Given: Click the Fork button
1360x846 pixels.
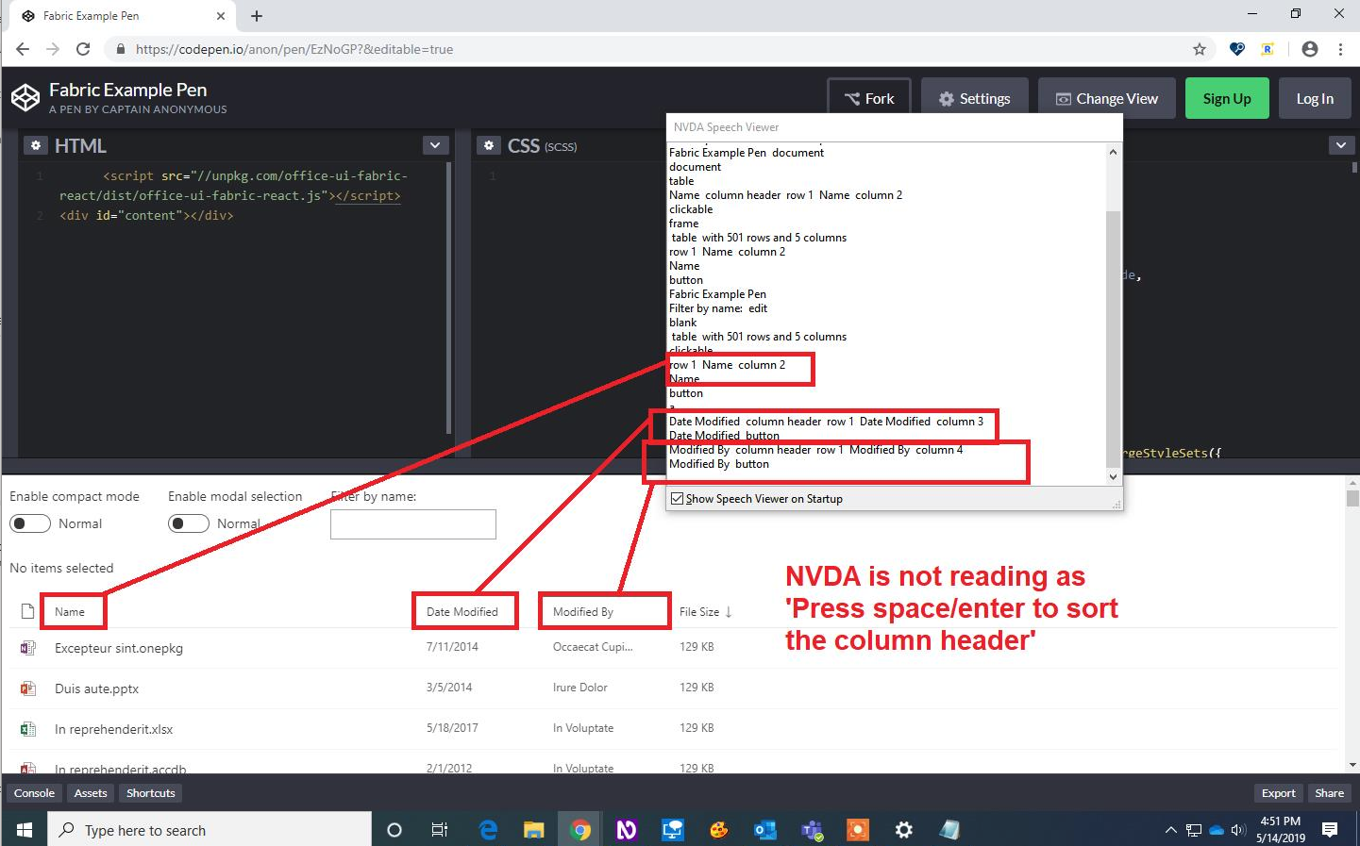Looking at the screenshot, I should tap(868, 97).
